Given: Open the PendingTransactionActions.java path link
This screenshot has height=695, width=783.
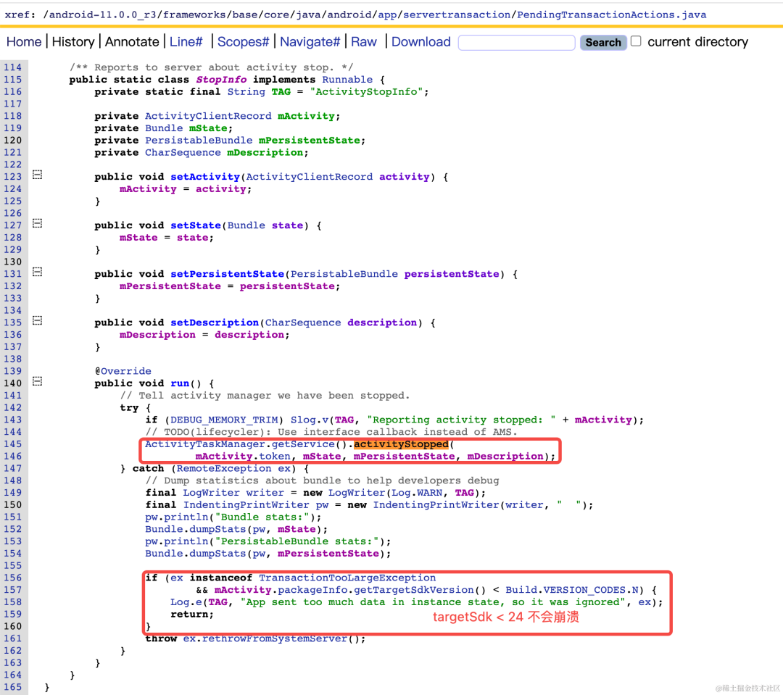Looking at the screenshot, I should [x=612, y=15].
